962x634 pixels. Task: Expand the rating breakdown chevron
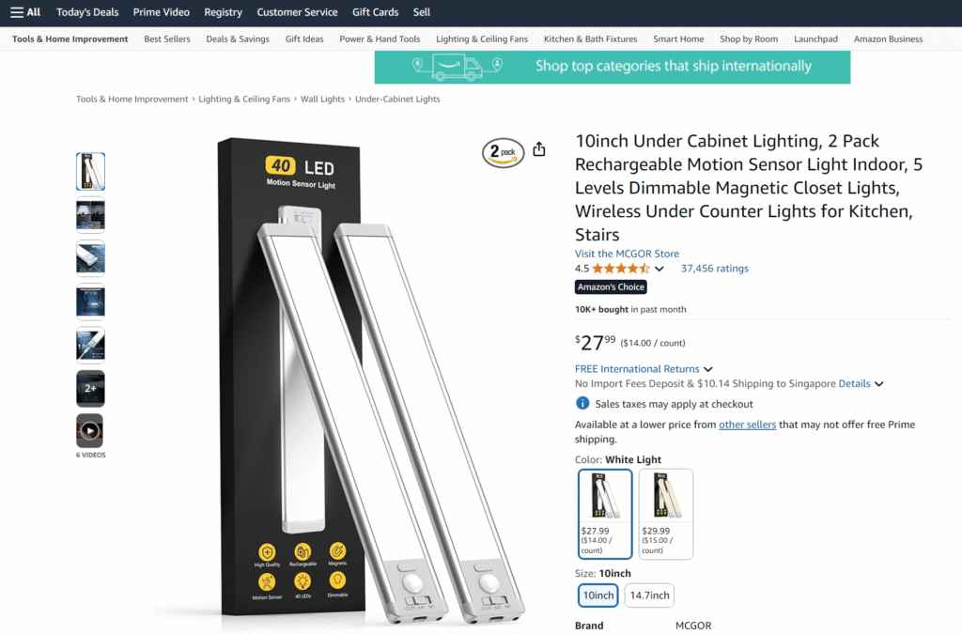659,269
